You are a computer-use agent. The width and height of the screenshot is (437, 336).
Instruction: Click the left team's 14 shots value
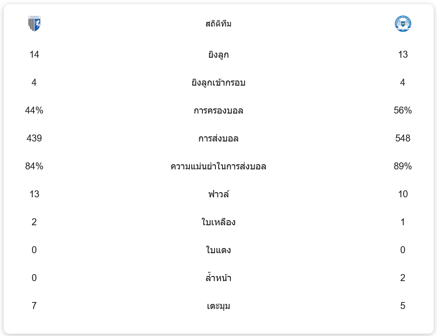[x=34, y=54]
